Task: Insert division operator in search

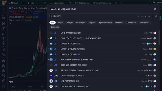Action: (139, 16)
